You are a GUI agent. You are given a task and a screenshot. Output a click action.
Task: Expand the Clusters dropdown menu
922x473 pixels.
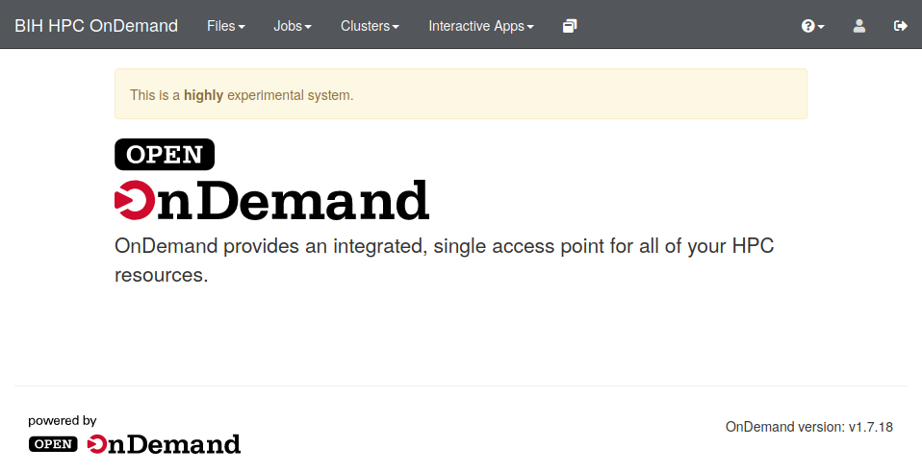pos(370,26)
